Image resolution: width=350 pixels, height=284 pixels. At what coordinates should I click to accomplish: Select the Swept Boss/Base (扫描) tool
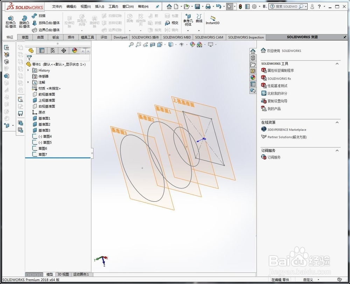click(x=38, y=16)
